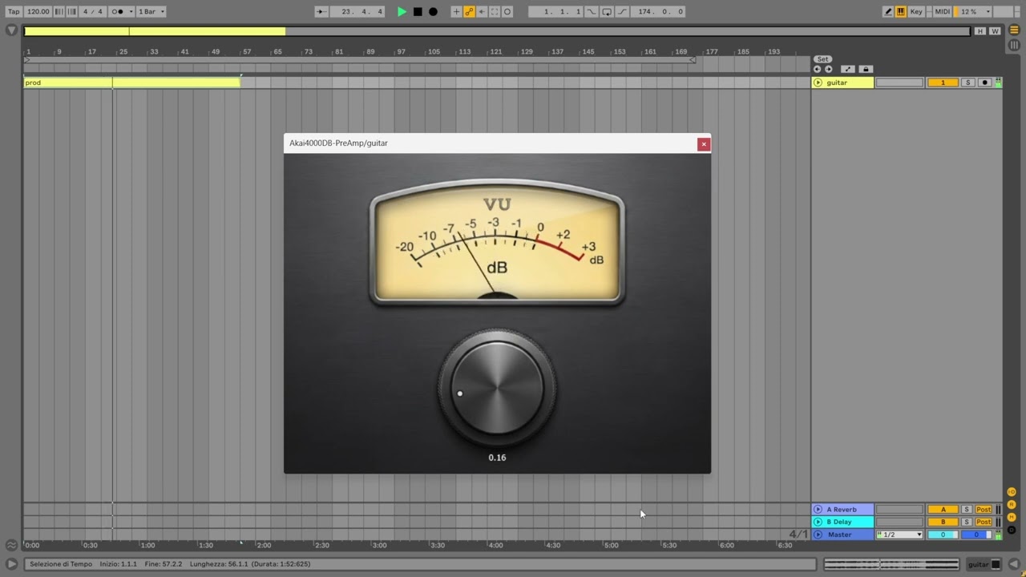Start playback with the green Play button
Viewport: 1026px width, 577px height.
(x=402, y=11)
